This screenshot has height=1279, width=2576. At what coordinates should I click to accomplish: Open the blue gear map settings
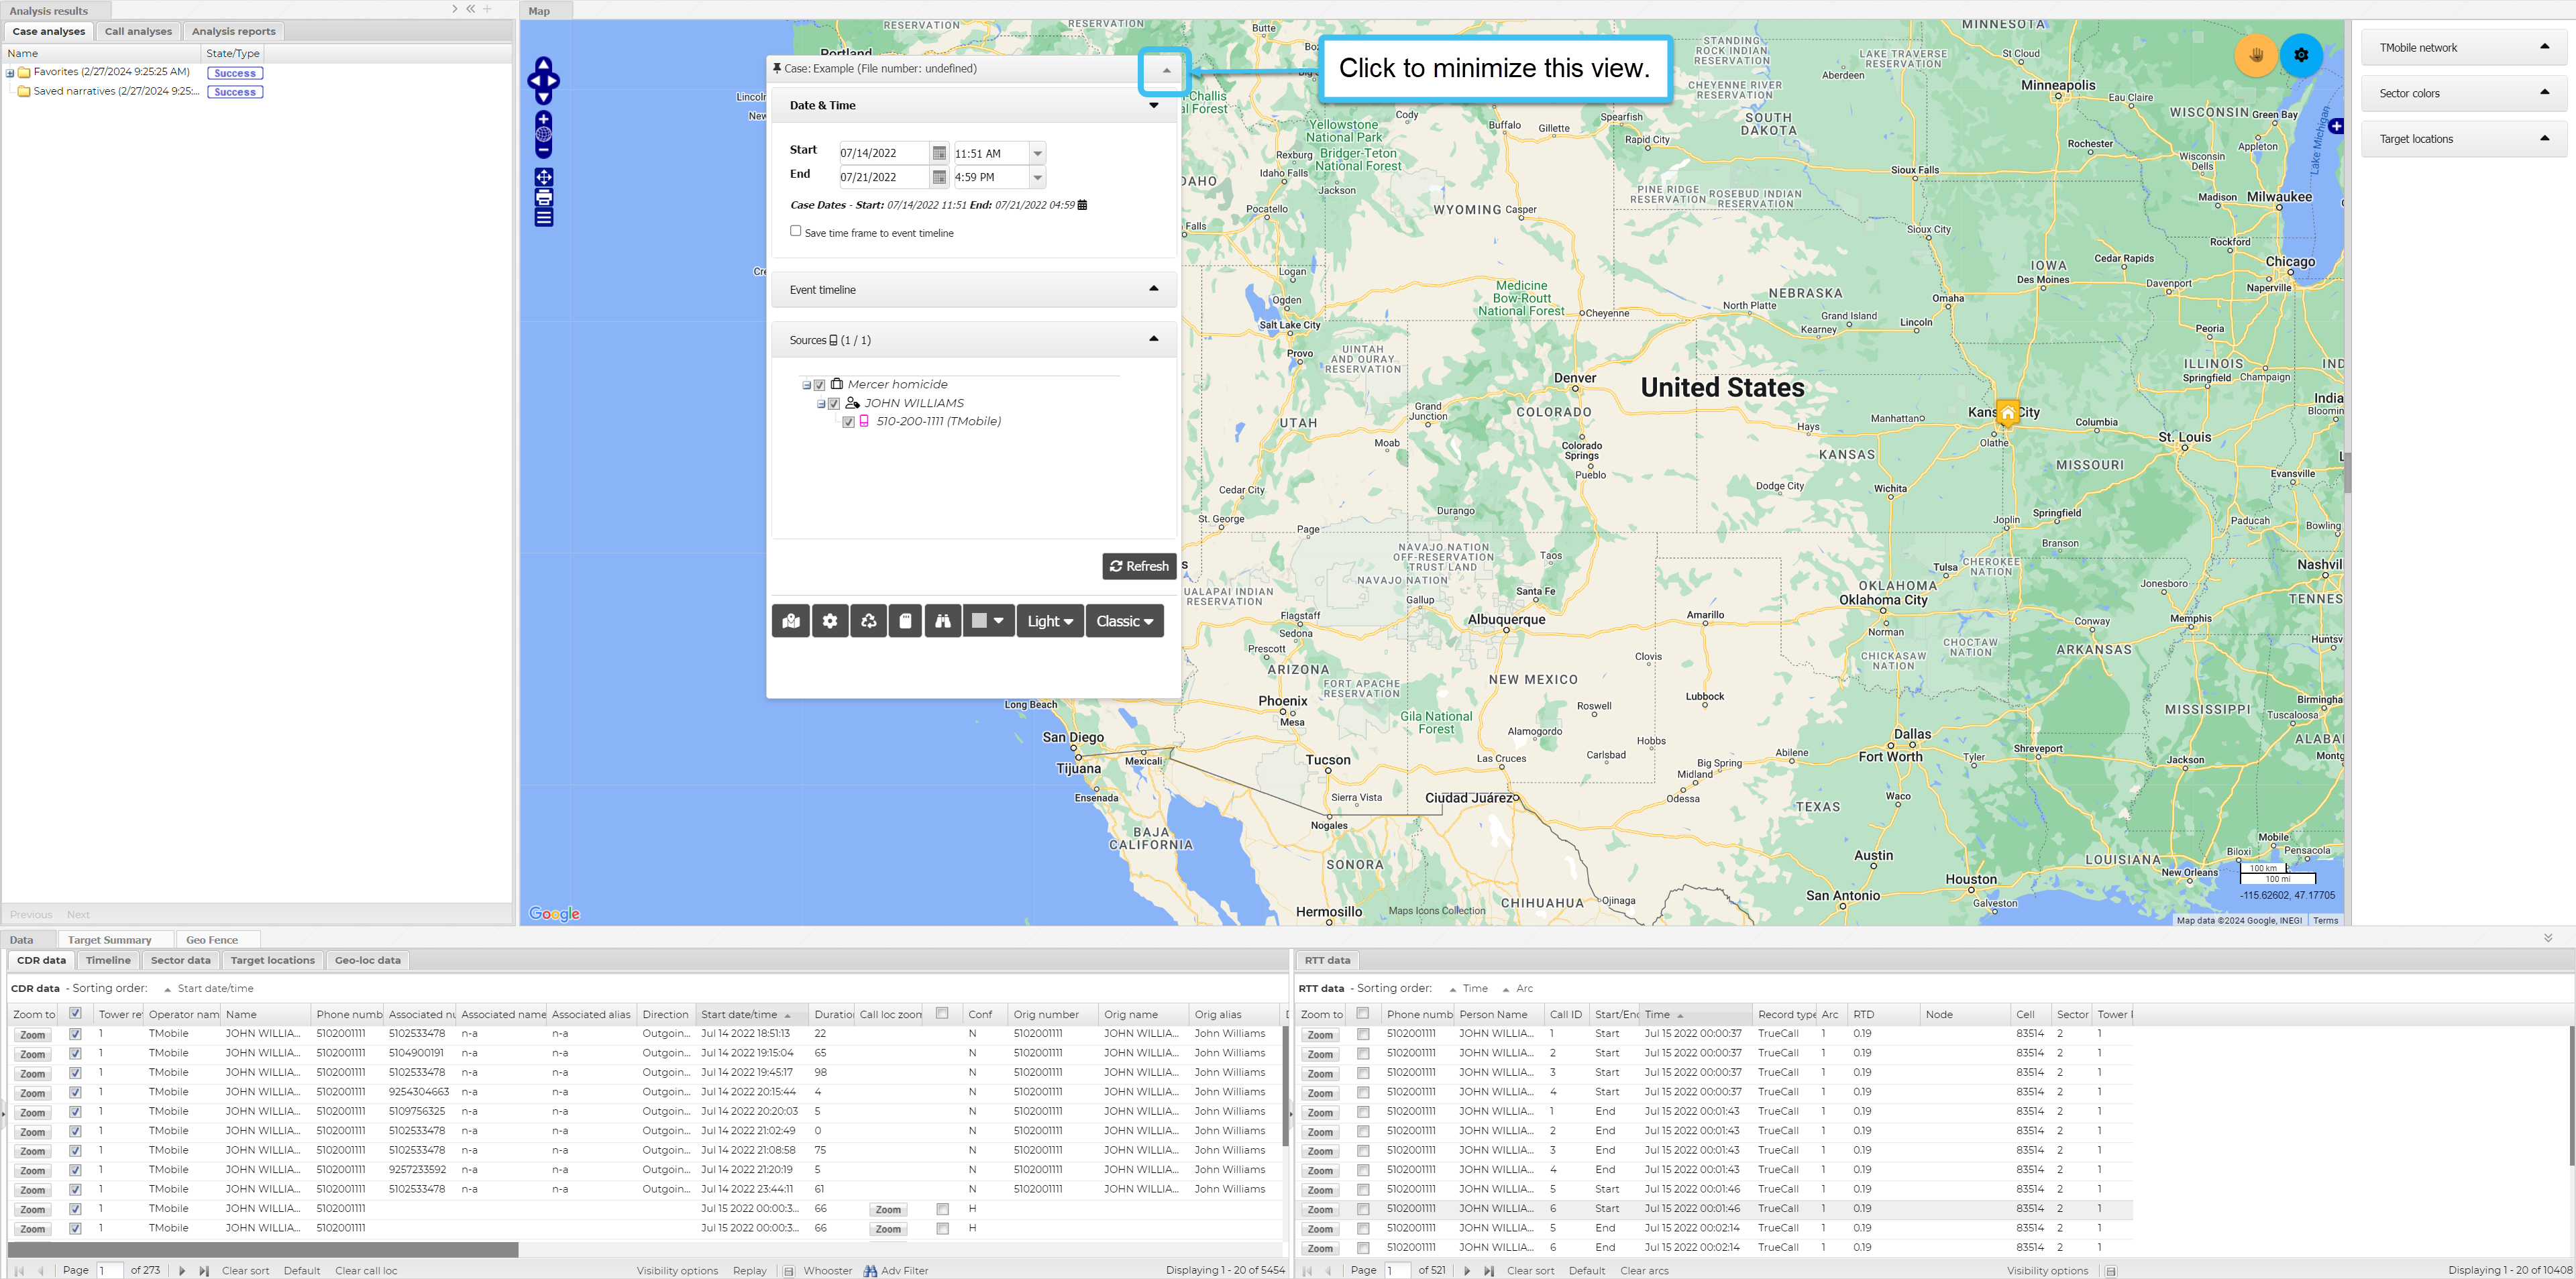pos(2301,55)
